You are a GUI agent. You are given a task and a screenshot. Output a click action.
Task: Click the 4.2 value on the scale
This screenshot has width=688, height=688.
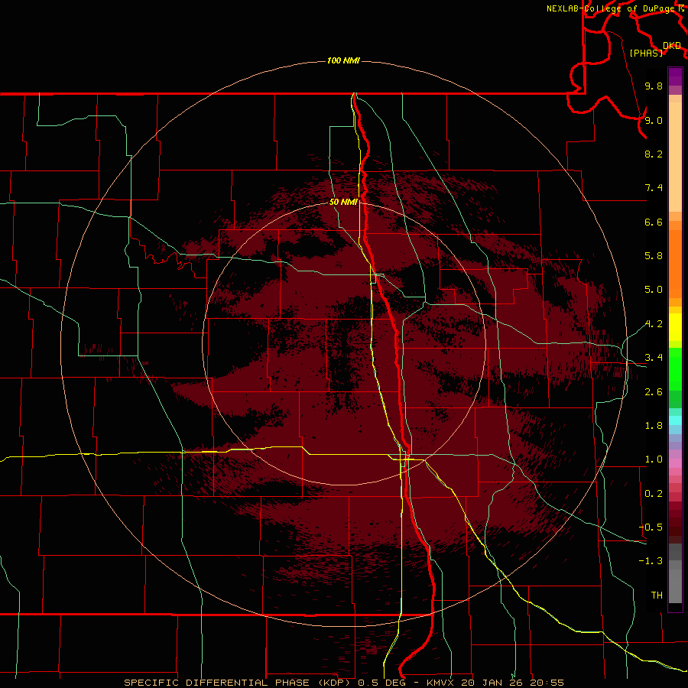[x=654, y=324]
